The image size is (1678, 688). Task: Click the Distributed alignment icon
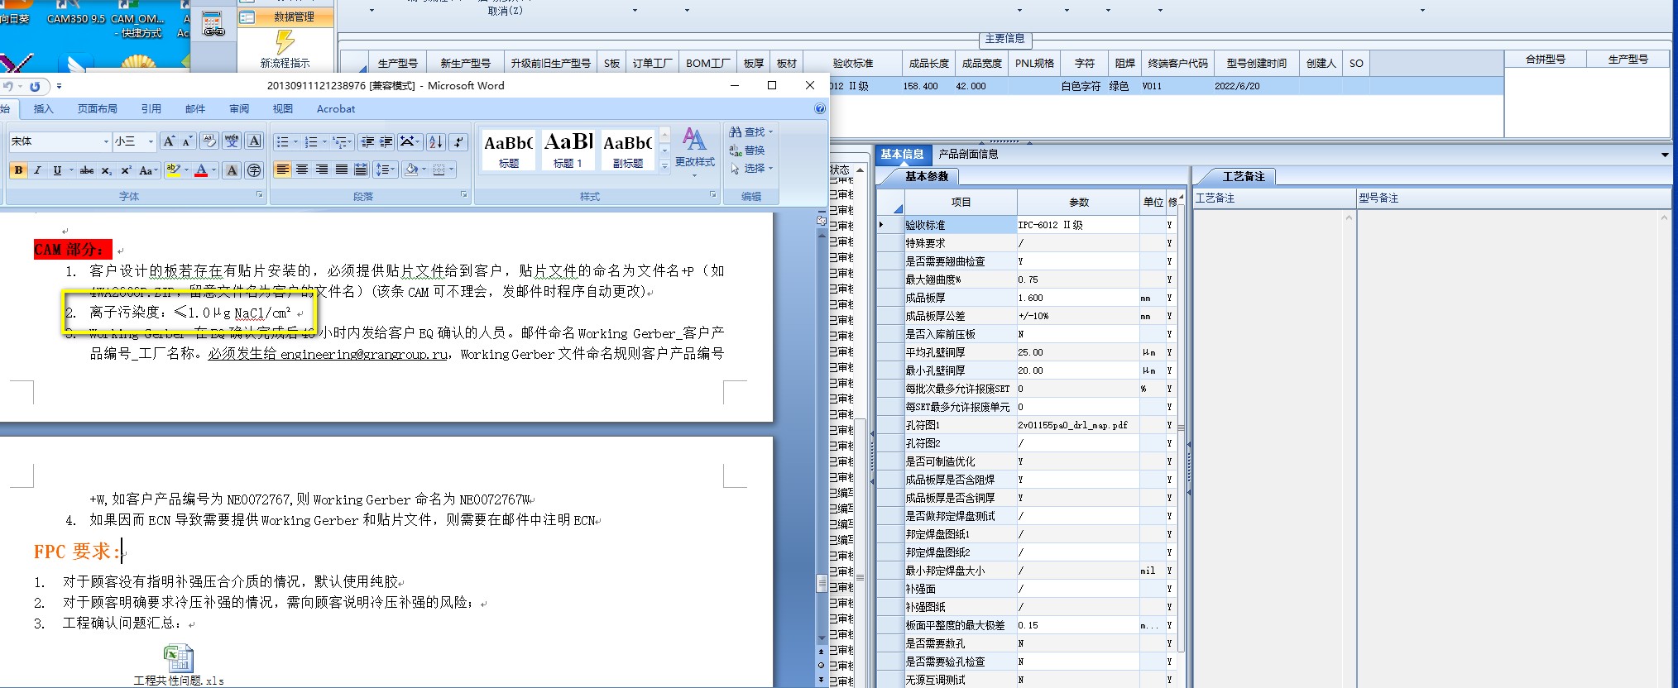pos(361,170)
